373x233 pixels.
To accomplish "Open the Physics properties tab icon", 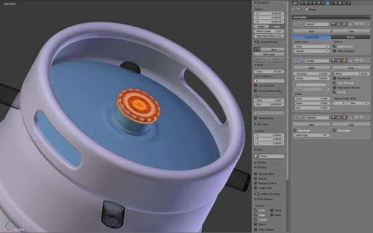I will point(349,3).
